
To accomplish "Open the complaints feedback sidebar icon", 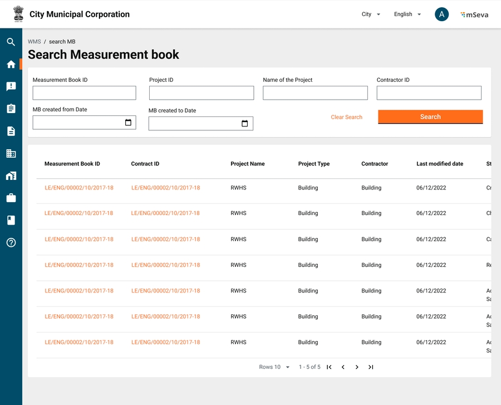I will point(11,86).
